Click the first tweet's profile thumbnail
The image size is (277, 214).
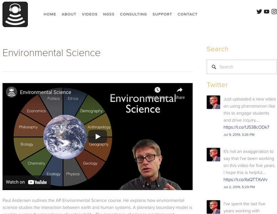pos(213,102)
